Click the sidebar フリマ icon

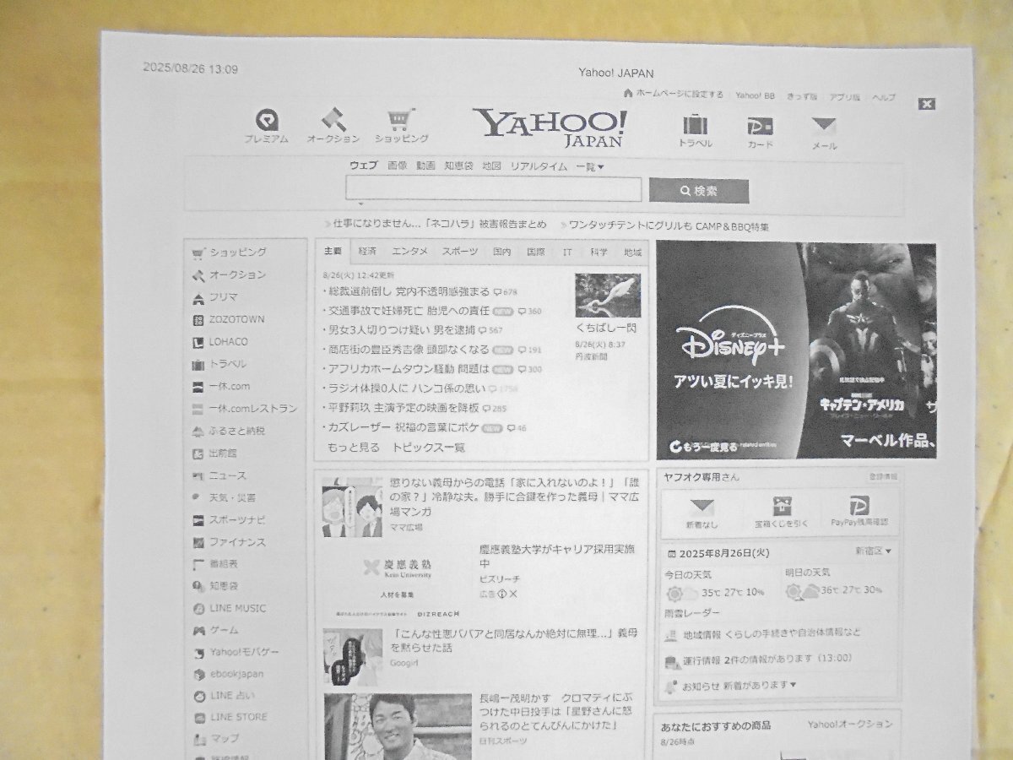coord(198,298)
